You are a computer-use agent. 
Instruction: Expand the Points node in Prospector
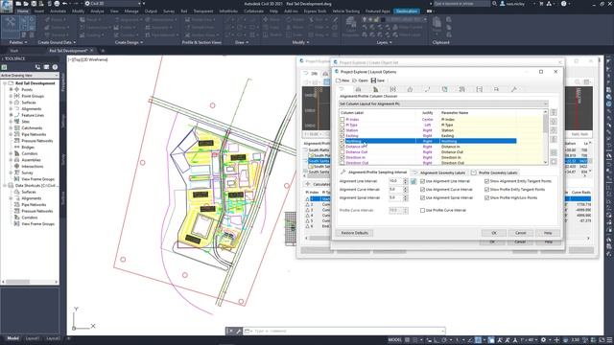coord(11,89)
